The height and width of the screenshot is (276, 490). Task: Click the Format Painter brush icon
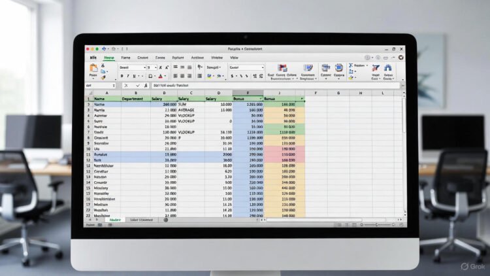tap(103, 77)
